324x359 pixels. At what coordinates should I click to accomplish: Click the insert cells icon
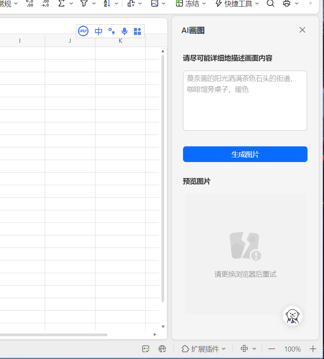[131, 3]
